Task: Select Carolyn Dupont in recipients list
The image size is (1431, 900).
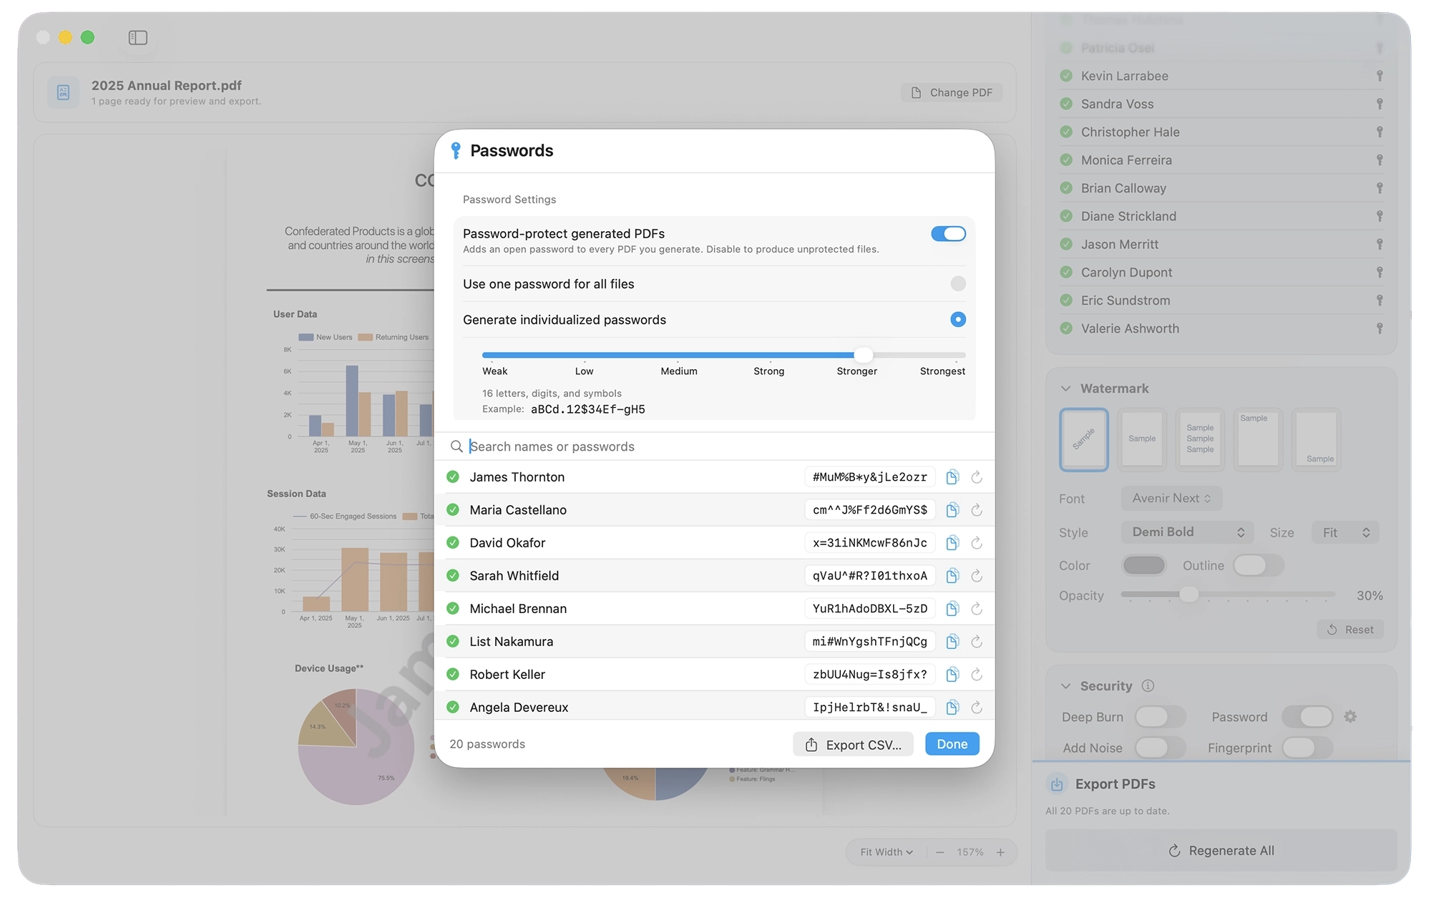Action: pyautogui.click(x=1221, y=273)
